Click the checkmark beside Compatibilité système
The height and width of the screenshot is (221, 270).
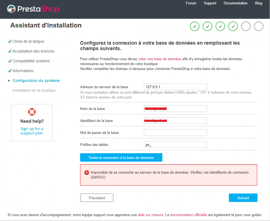tap(10, 61)
